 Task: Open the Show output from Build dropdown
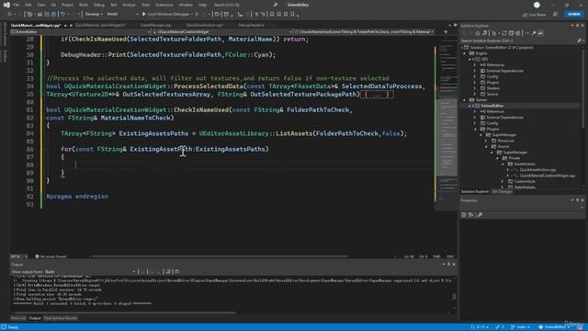(x=90, y=272)
